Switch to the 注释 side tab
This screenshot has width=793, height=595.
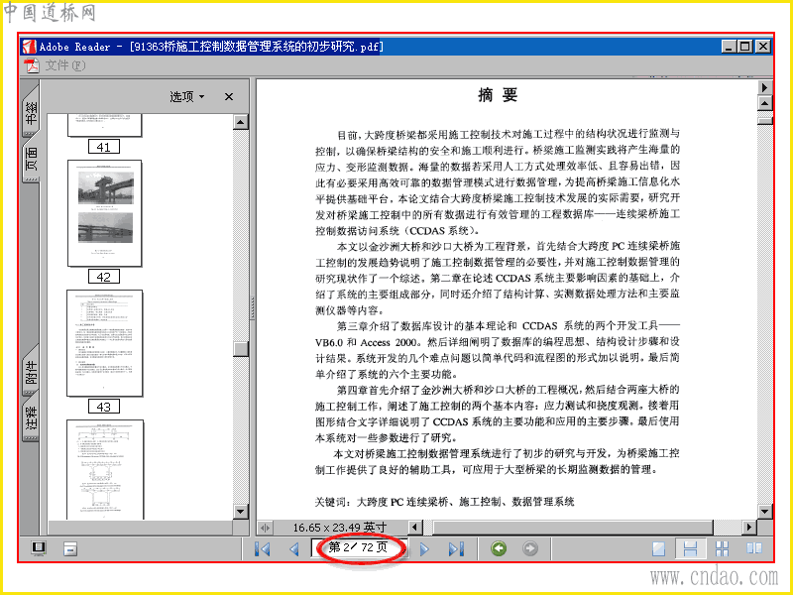(31, 417)
